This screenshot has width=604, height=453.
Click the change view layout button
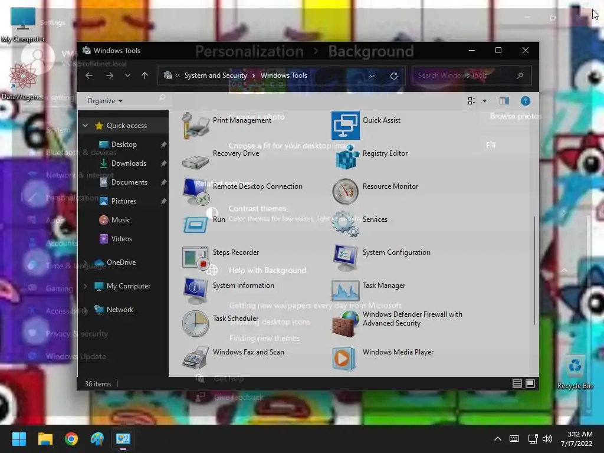point(471,101)
